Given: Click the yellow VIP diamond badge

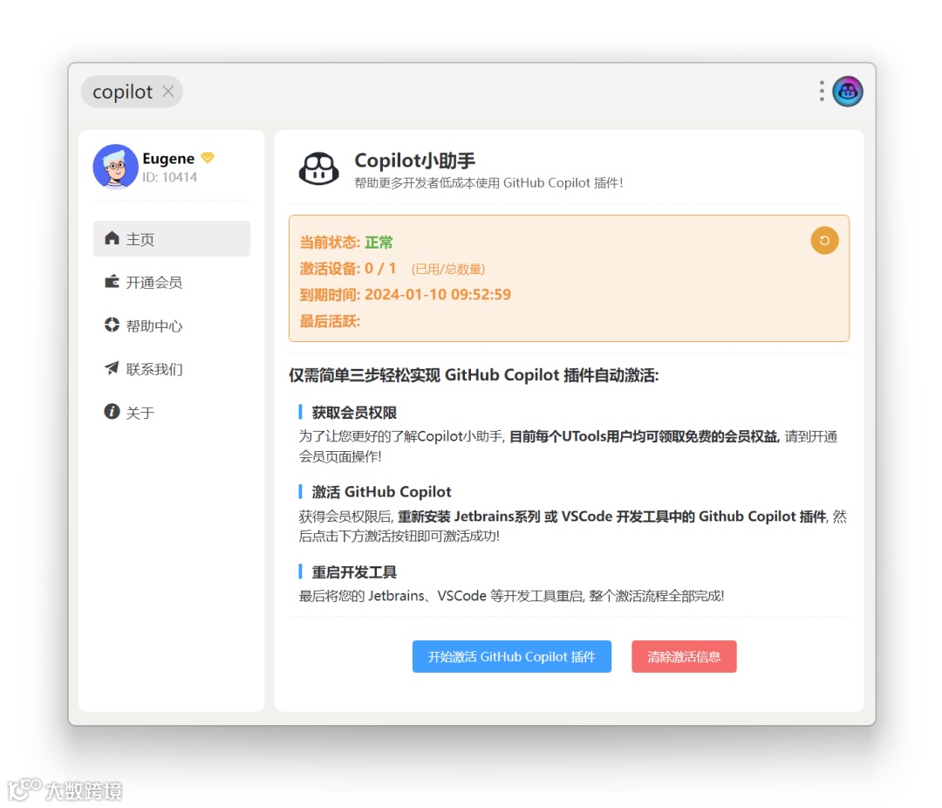Looking at the screenshot, I should click(x=208, y=158).
